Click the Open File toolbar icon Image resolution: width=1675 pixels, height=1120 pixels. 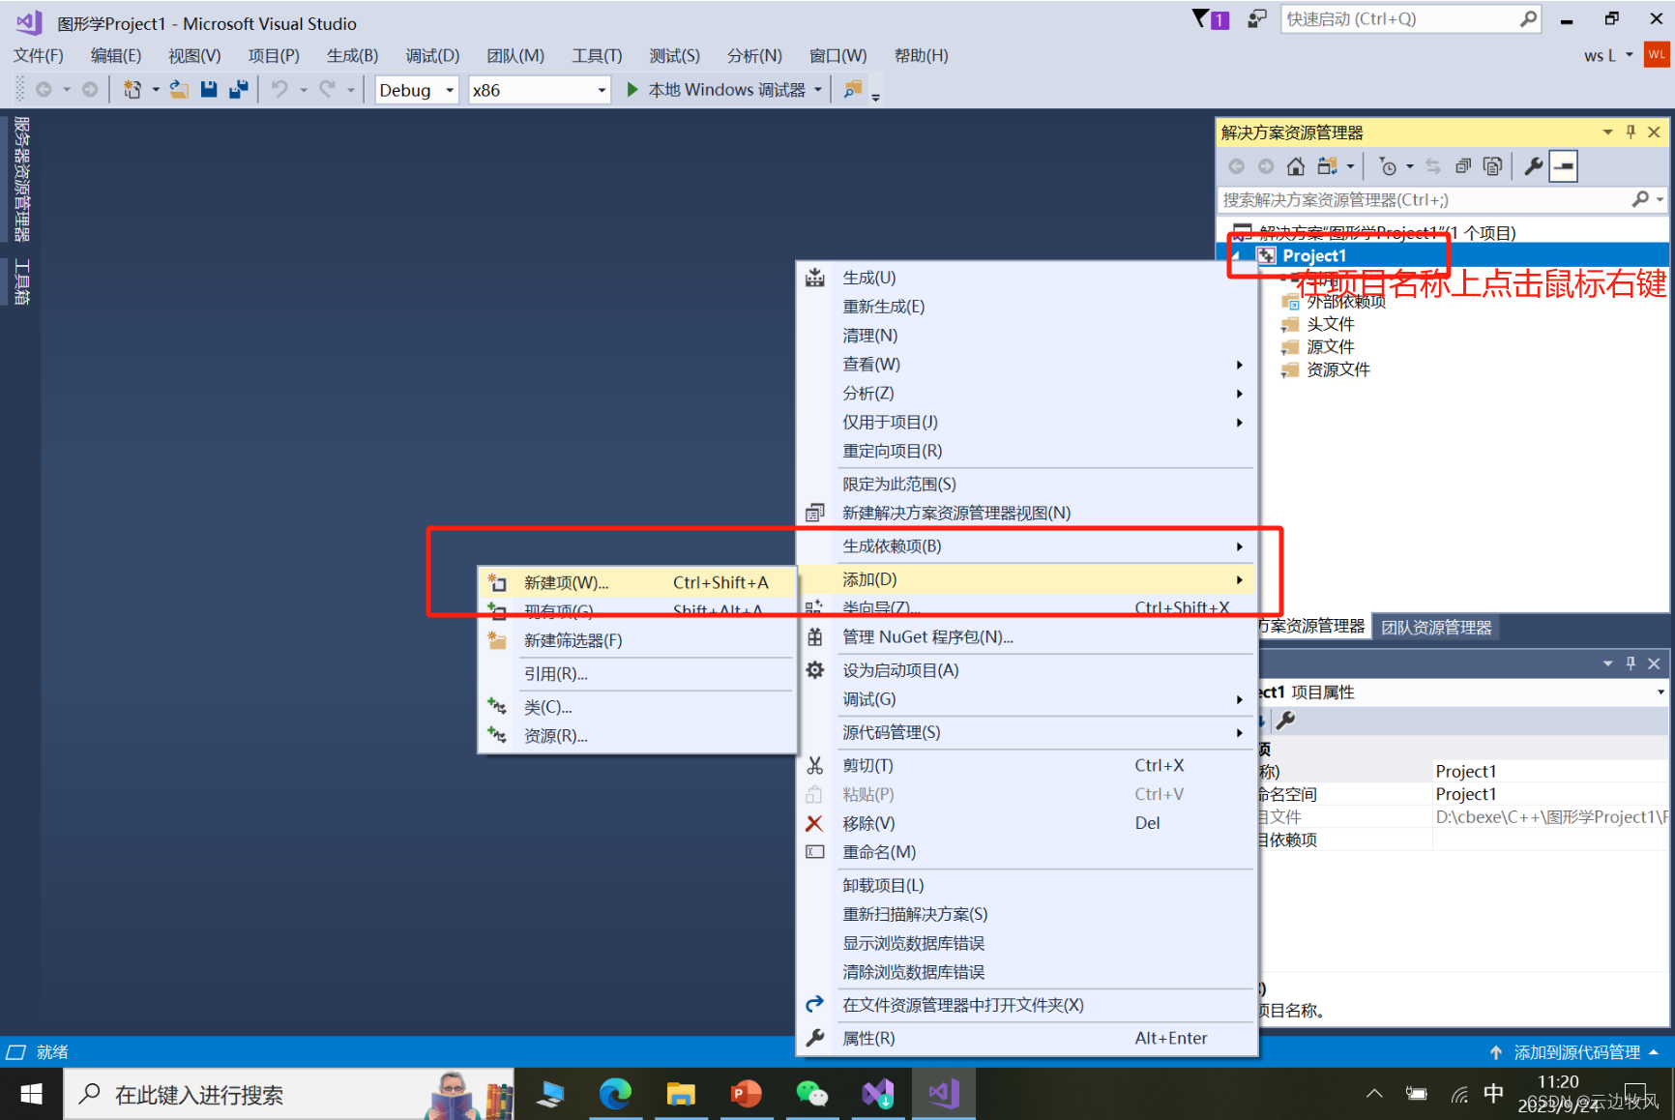(x=179, y=90)
